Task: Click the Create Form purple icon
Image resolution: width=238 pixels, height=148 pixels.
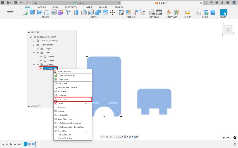Action: tap(60, 12)
